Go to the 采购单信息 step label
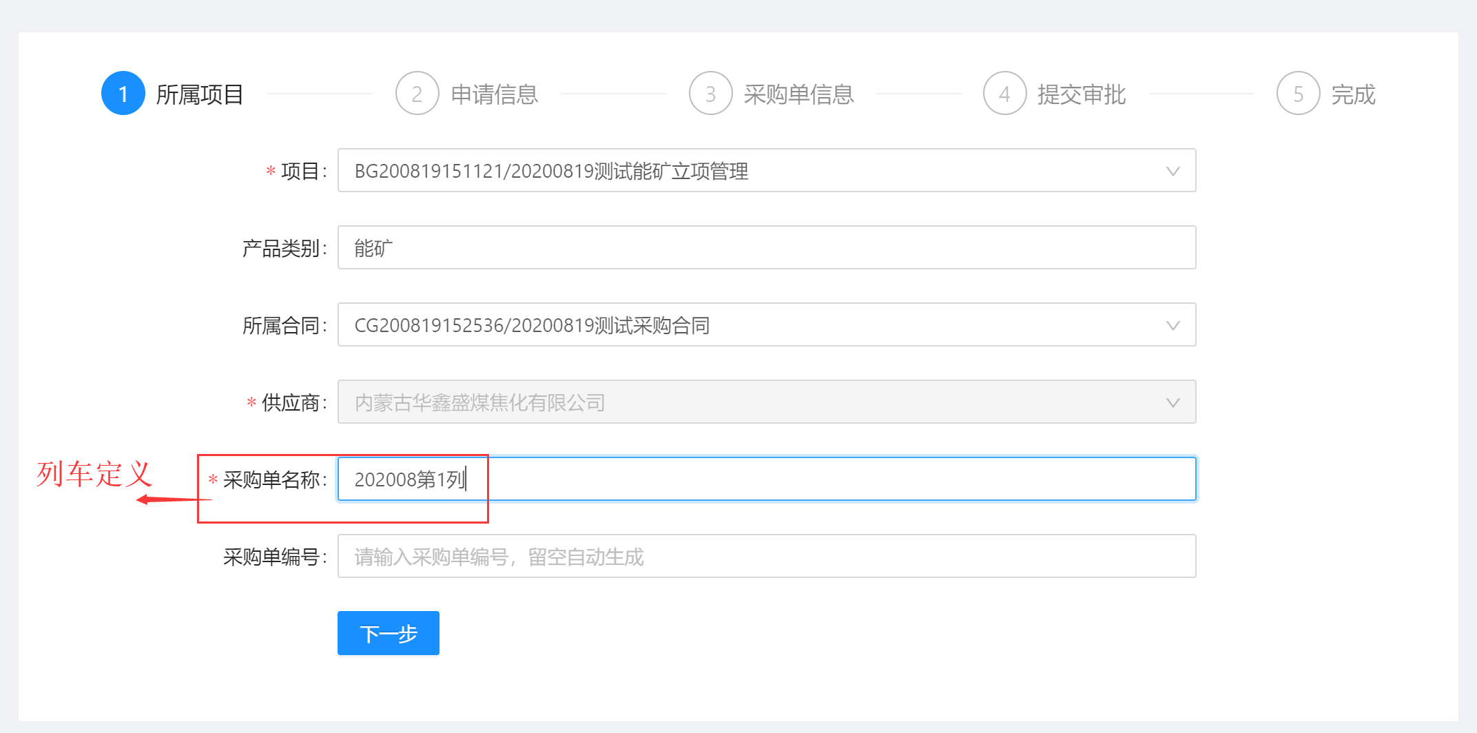1477x733 pixels. pyautogui.click(x=799, y=94)
